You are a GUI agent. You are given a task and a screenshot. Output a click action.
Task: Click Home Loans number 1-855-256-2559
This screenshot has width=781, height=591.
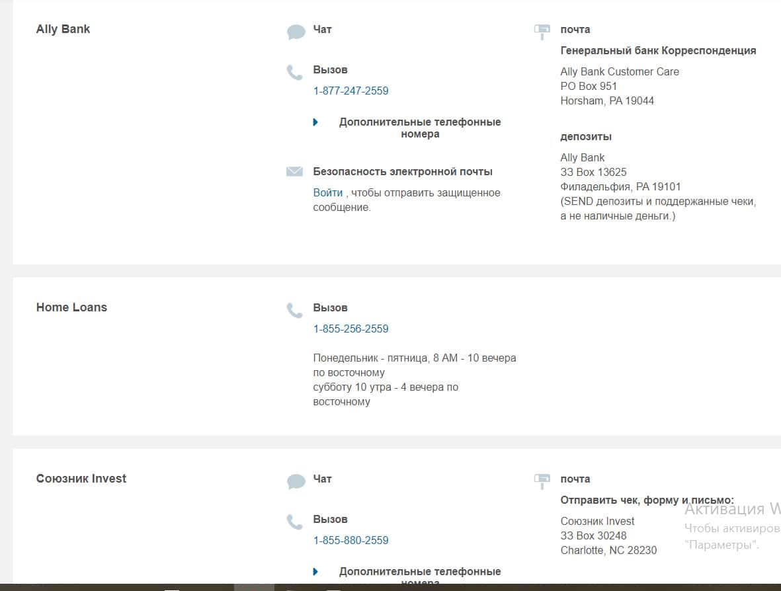coord(350,329)
